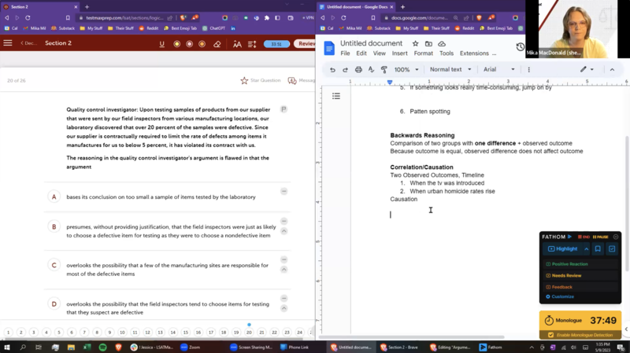Star the current question
The width and height of the screenshot is (630, 353).
tap(260, 80)
